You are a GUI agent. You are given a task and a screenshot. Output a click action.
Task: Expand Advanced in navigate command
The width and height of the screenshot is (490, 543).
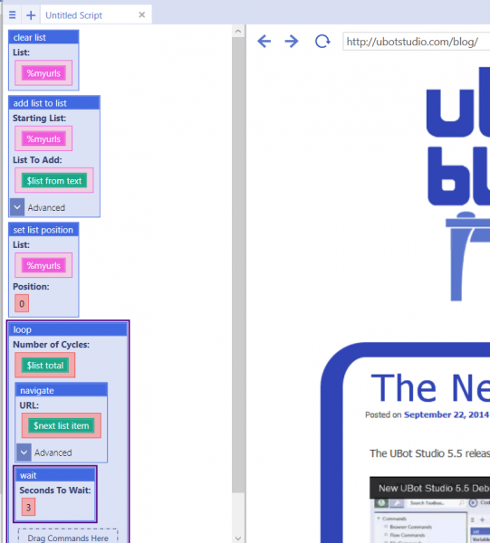pos(24,452)
